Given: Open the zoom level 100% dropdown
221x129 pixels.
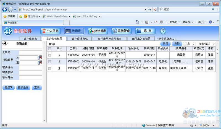Looking at the screenshot, I should 214,125.
